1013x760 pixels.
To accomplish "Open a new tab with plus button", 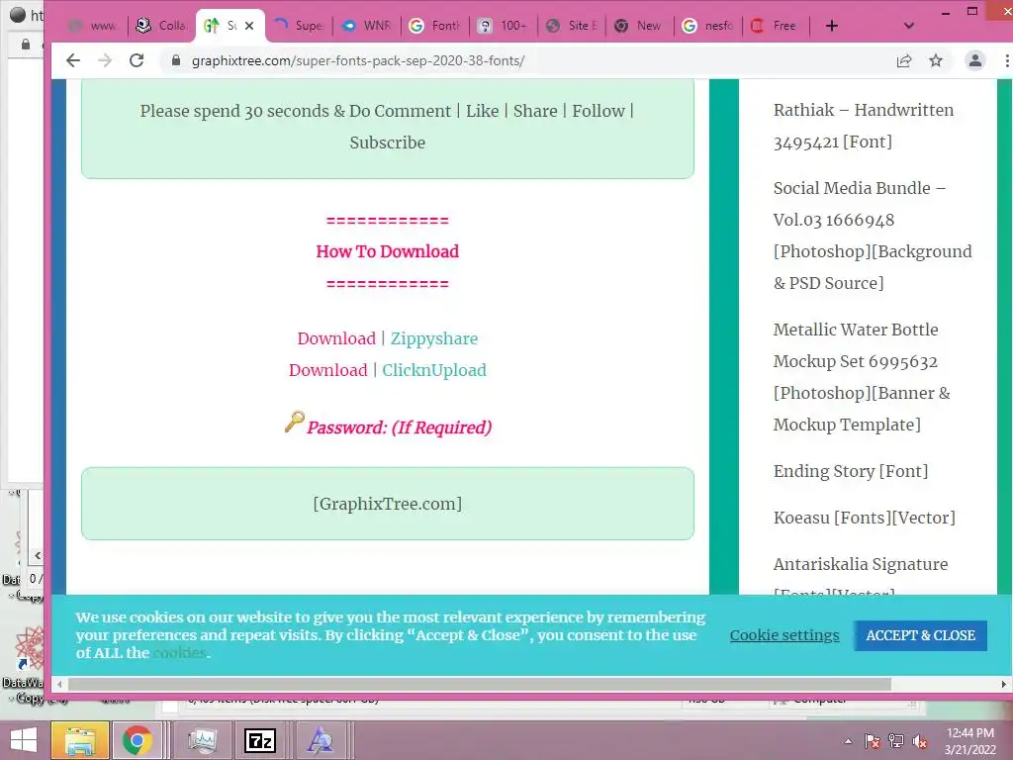I will coord(832,26).
